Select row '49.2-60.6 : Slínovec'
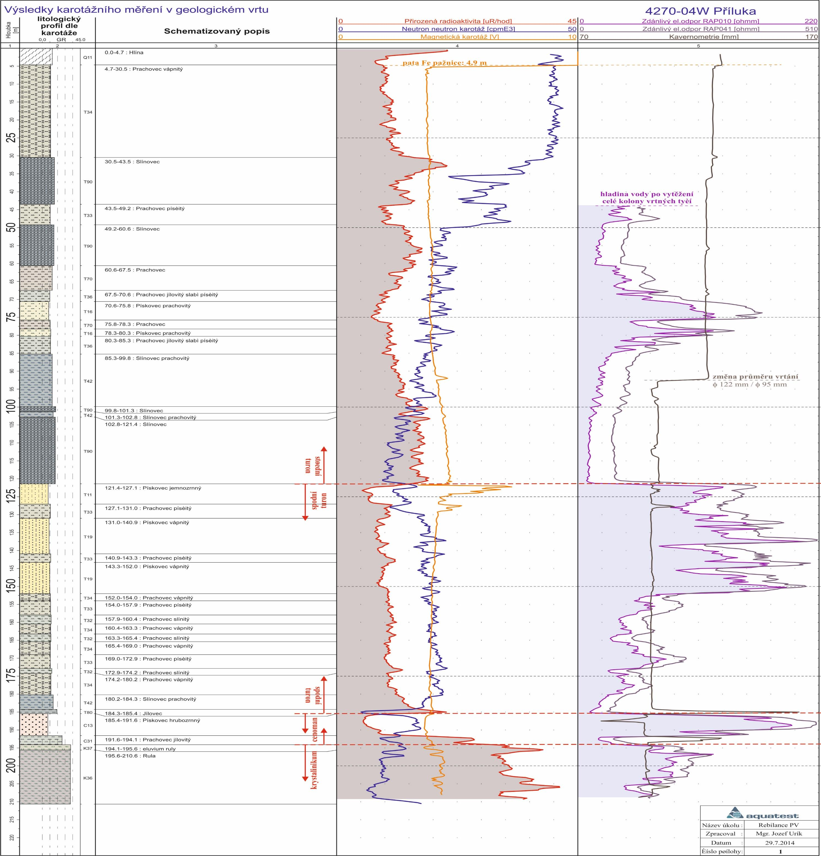The height and width of the screenshot is (856, 821). (132, 229)
